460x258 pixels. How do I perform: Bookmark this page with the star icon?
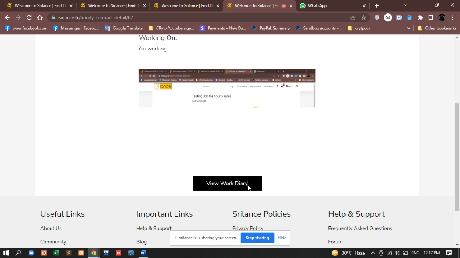point(363,17)
